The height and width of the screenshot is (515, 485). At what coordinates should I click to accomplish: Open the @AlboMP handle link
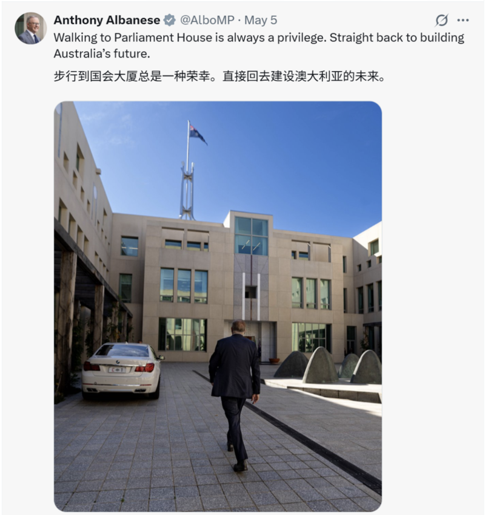coord(207,20)
